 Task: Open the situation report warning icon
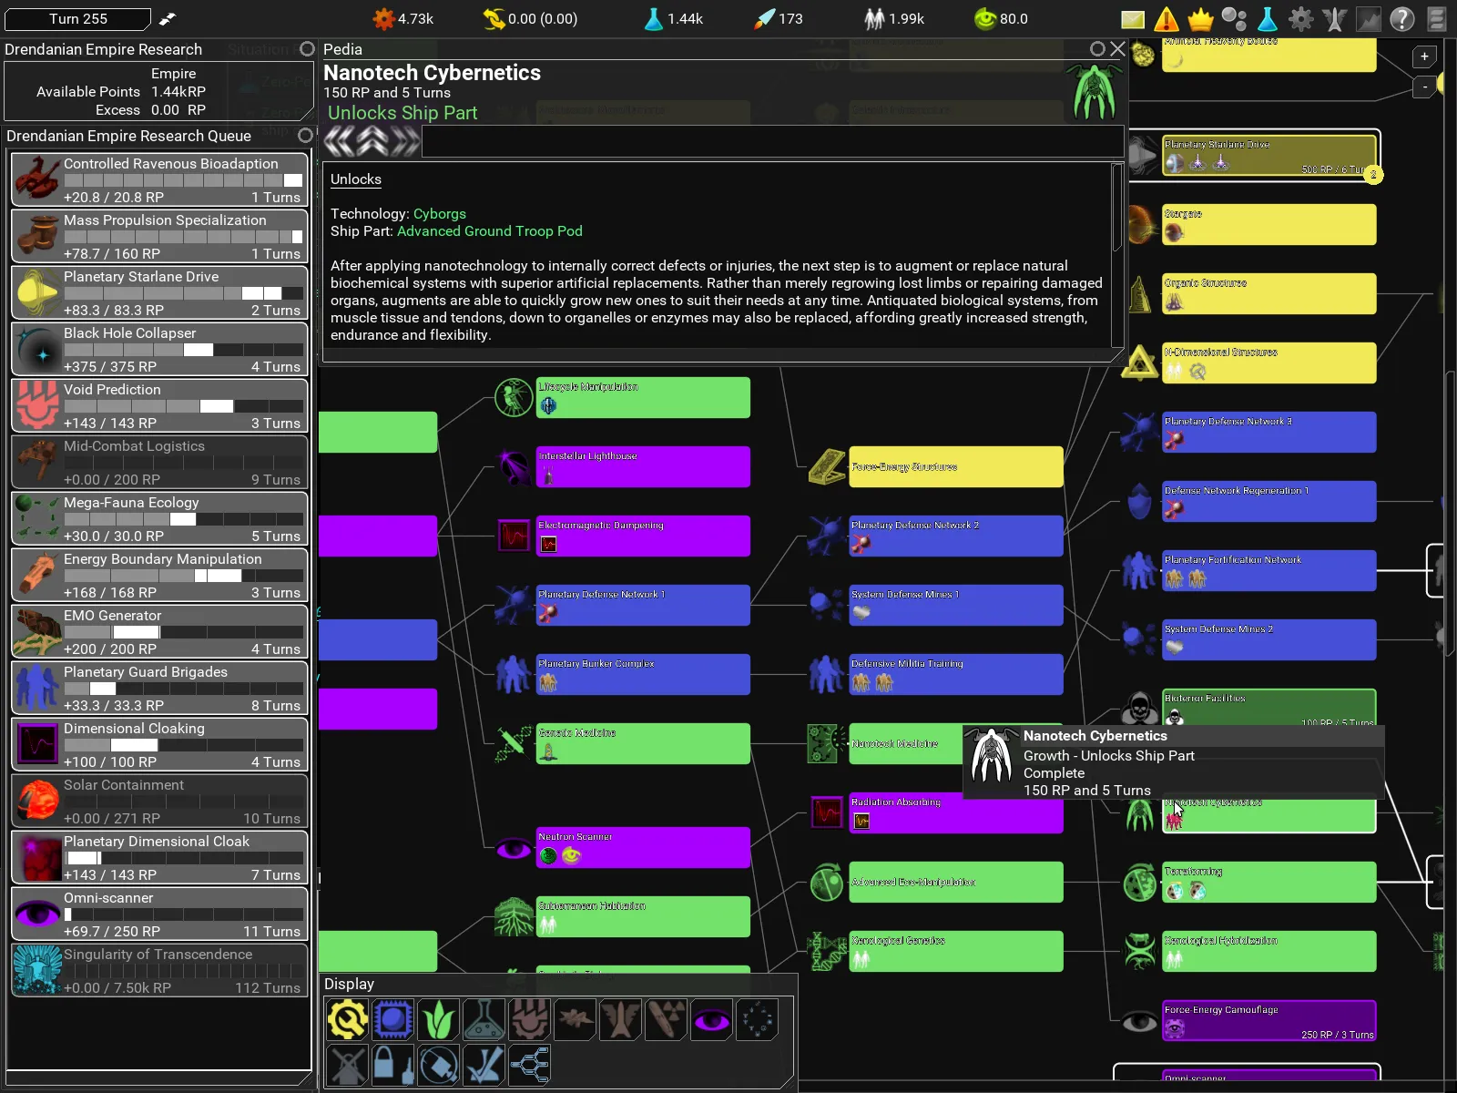(x=1167, y=19)
